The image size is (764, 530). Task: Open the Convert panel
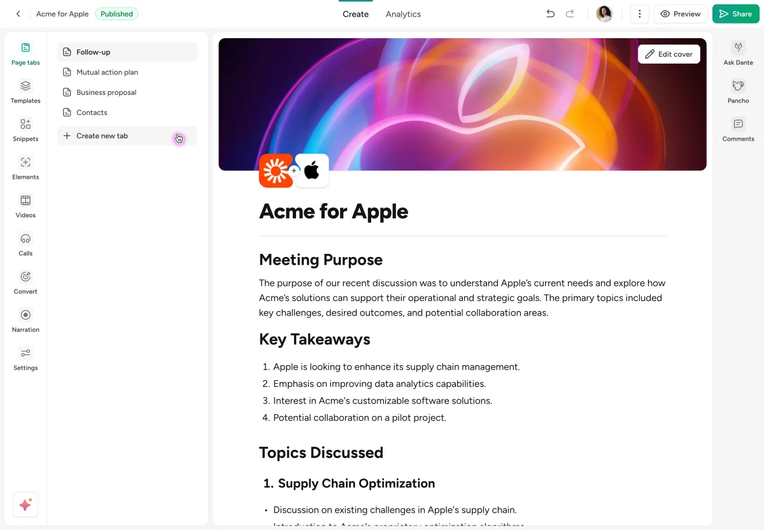(25, 282)
